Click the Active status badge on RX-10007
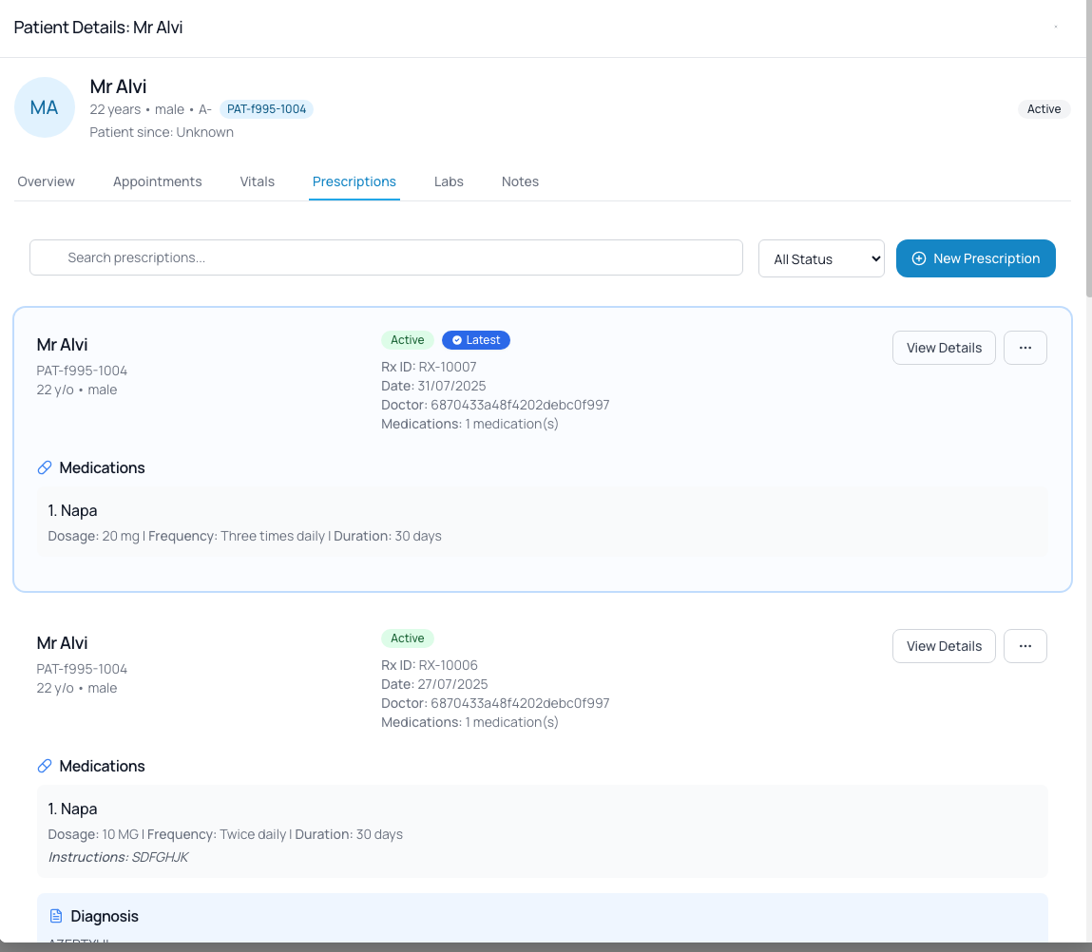This screenshot has height=952, width=1092. [408, 340]
